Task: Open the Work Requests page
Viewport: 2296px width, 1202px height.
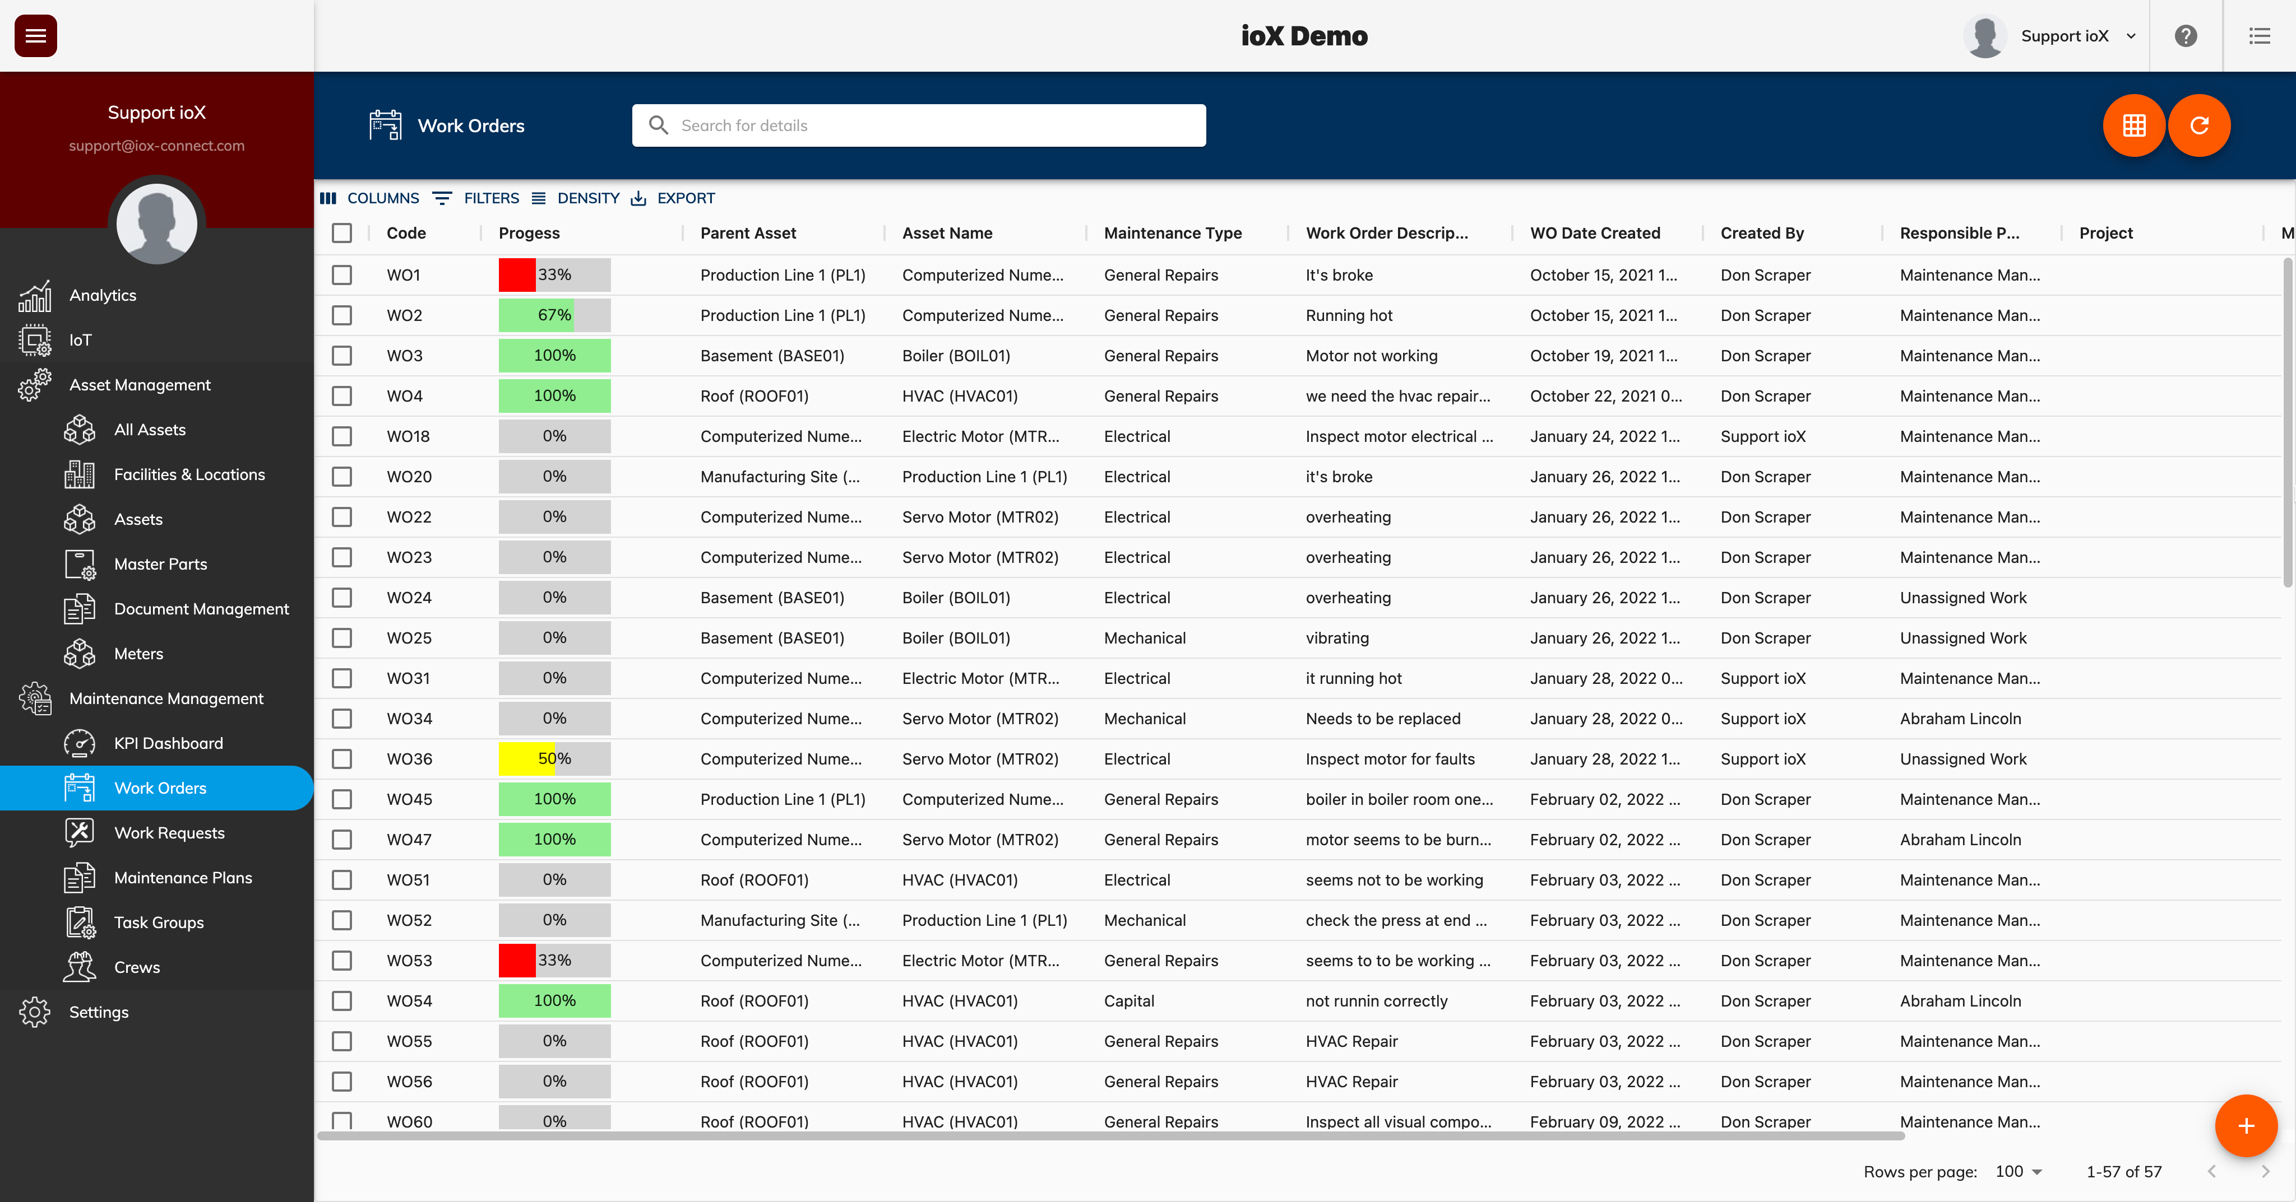Action: (157, 832)
